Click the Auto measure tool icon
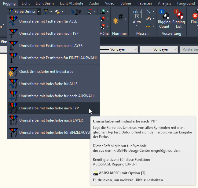 coord(137,17)
